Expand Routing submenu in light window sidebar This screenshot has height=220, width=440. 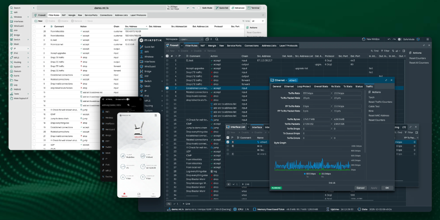28,62
